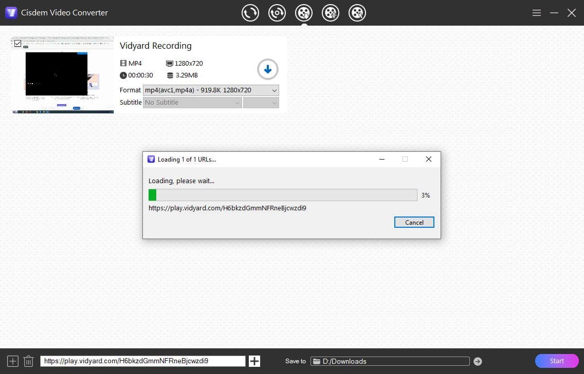Viewport: 584px width, 374px height.
Task: Select the Download tab icon
Action: click(x=303, y=13)
